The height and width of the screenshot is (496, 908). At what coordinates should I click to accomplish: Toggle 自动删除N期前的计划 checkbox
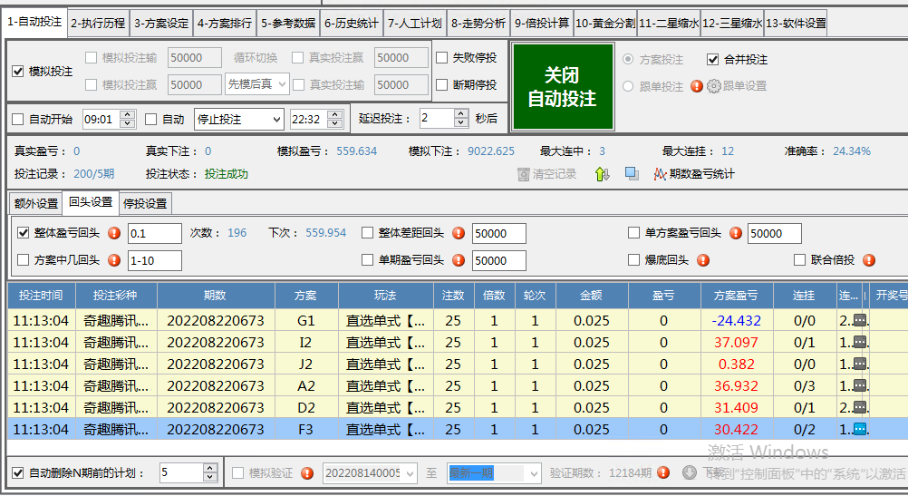(x=18, y=472)
